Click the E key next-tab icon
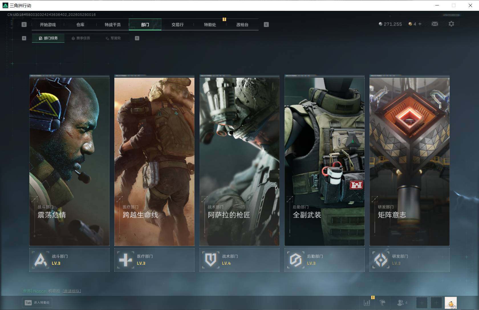This screenshot has height=310, width=479. (266, 25)
